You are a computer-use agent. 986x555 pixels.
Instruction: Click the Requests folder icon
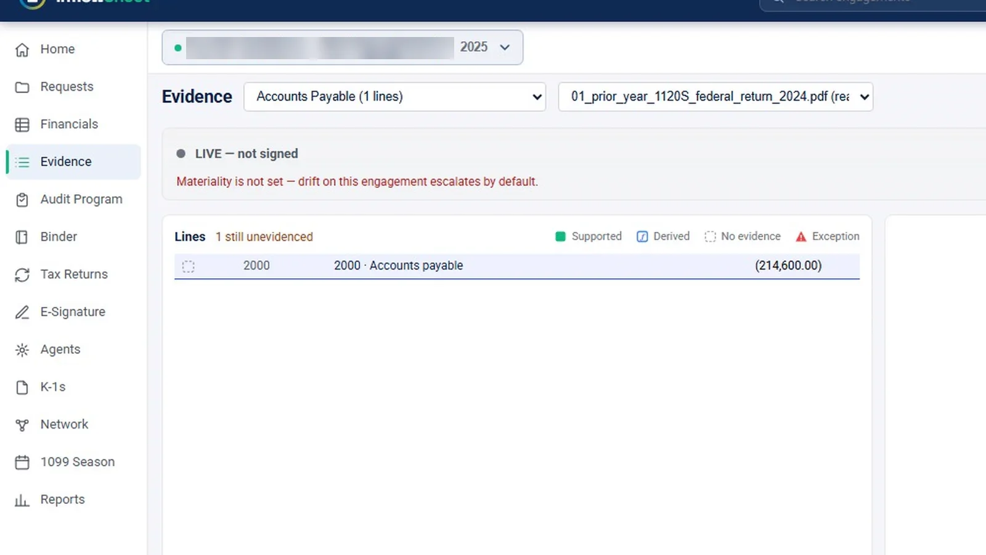pos(22,87)
